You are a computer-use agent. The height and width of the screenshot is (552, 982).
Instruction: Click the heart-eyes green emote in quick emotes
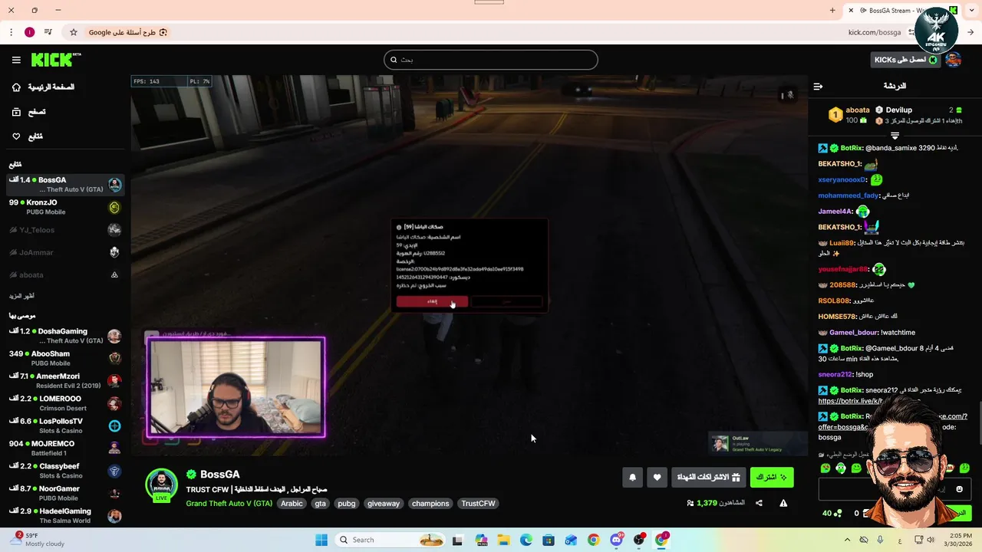pyautogui.click(x=825, y=468)
